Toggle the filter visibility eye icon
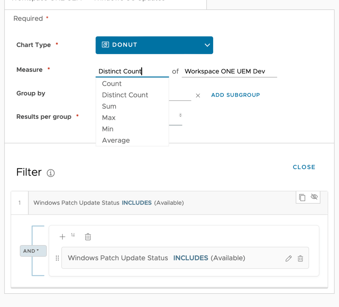The width and height of the screenshot is (339, 307). tap(314, 197)
